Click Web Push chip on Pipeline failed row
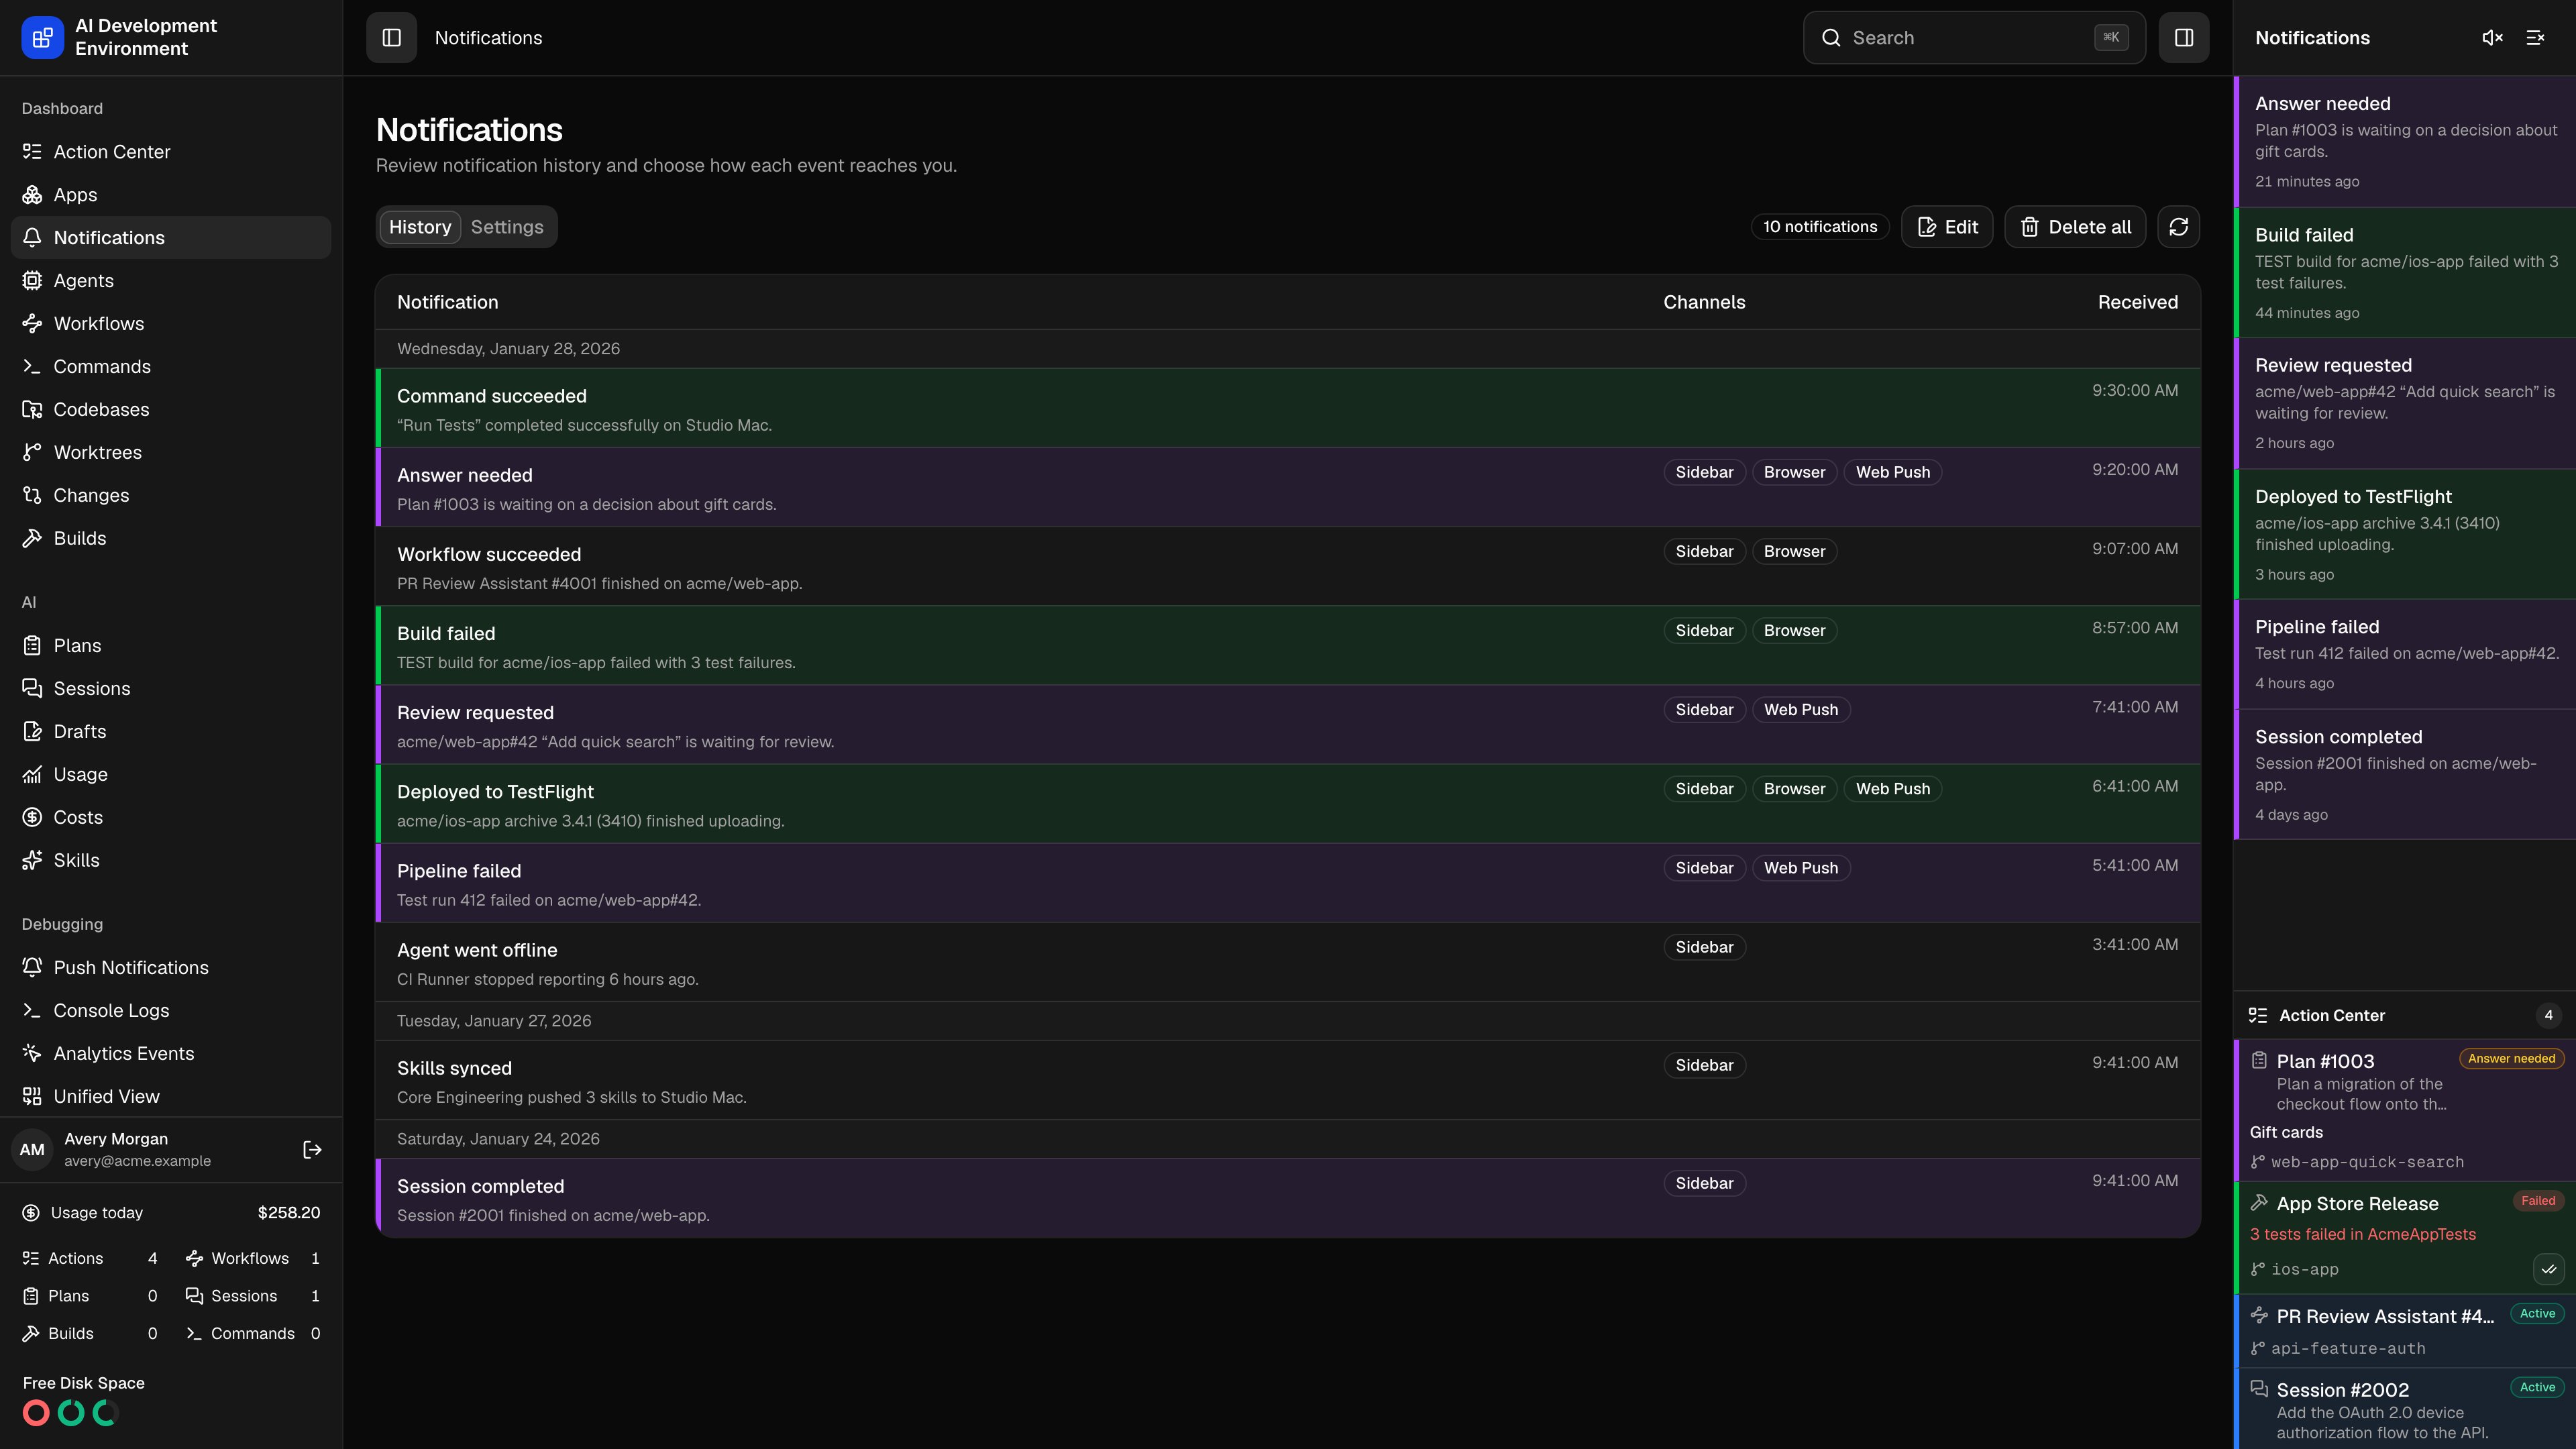This screenshot has height=1449, width=2576. pyautogui.click(x=1800, y=868)
